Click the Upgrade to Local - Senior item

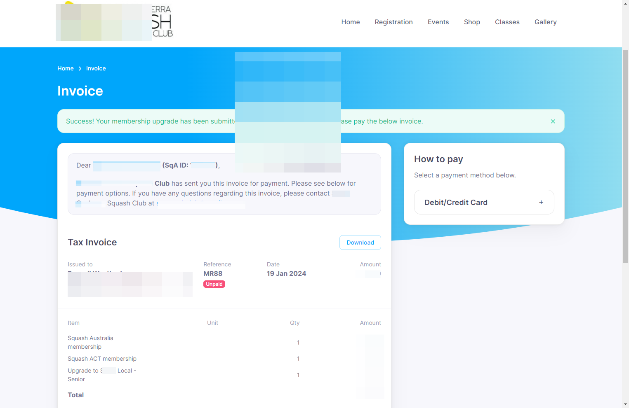pos(102,375)
